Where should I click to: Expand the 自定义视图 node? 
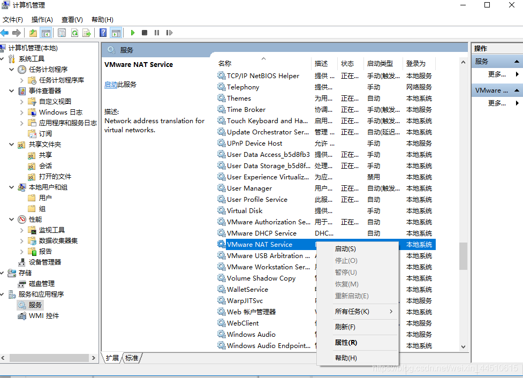[x=22, y=101]
